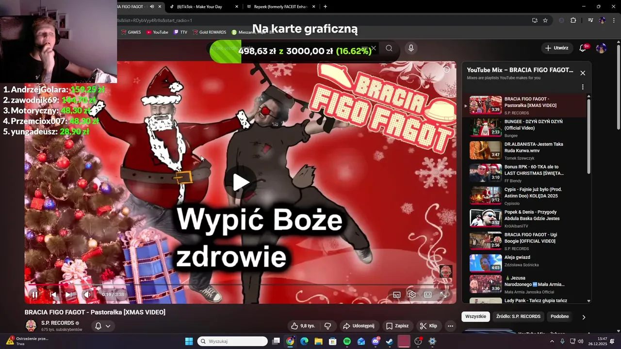This screenshot has height=349, width=621.
Task: Skip to next video in player controls
Action: 68,294
